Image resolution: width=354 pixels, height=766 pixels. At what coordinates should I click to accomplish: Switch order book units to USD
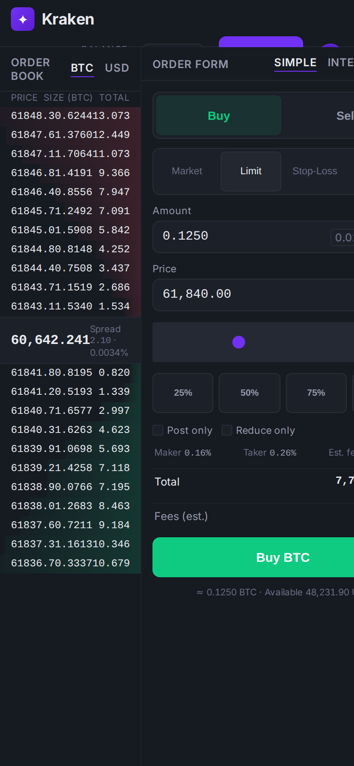117,68
